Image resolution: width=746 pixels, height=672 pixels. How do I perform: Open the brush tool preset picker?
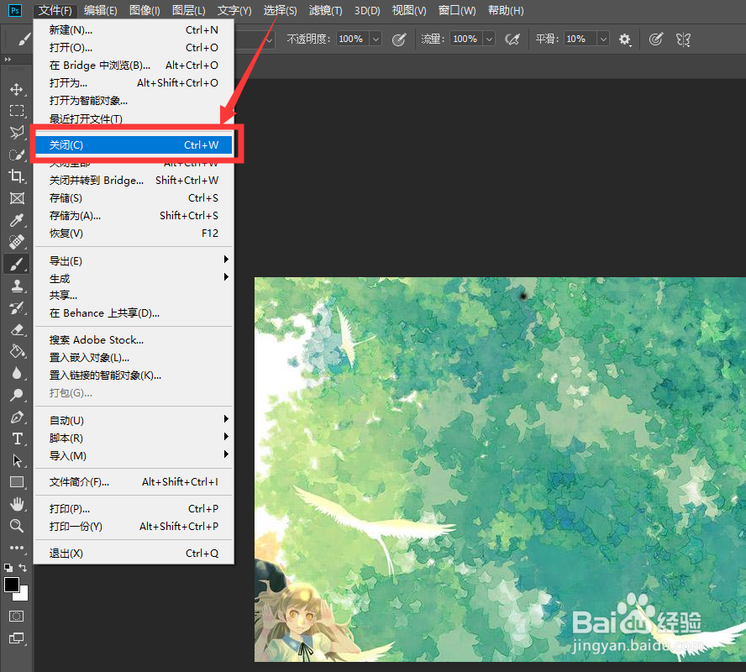24,39
